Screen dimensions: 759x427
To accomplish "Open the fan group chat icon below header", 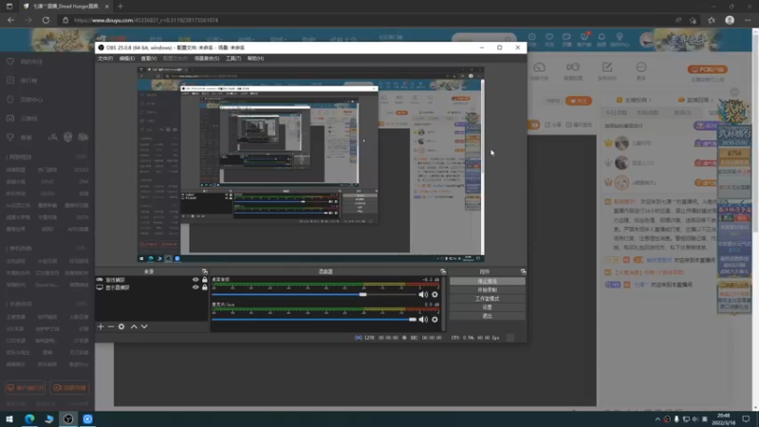I will coord(573,70).
